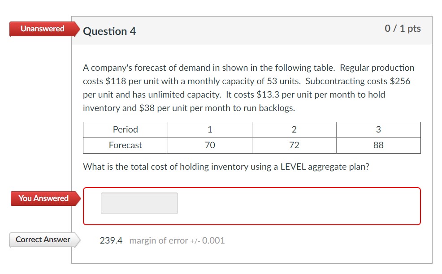Screen dimensions: 442x274
Task: Click the forecast value 88 for period 3
Action: pos(378,145)
